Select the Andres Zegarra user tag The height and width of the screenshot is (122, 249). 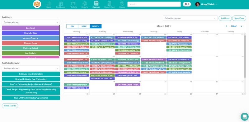pos(31,38)
